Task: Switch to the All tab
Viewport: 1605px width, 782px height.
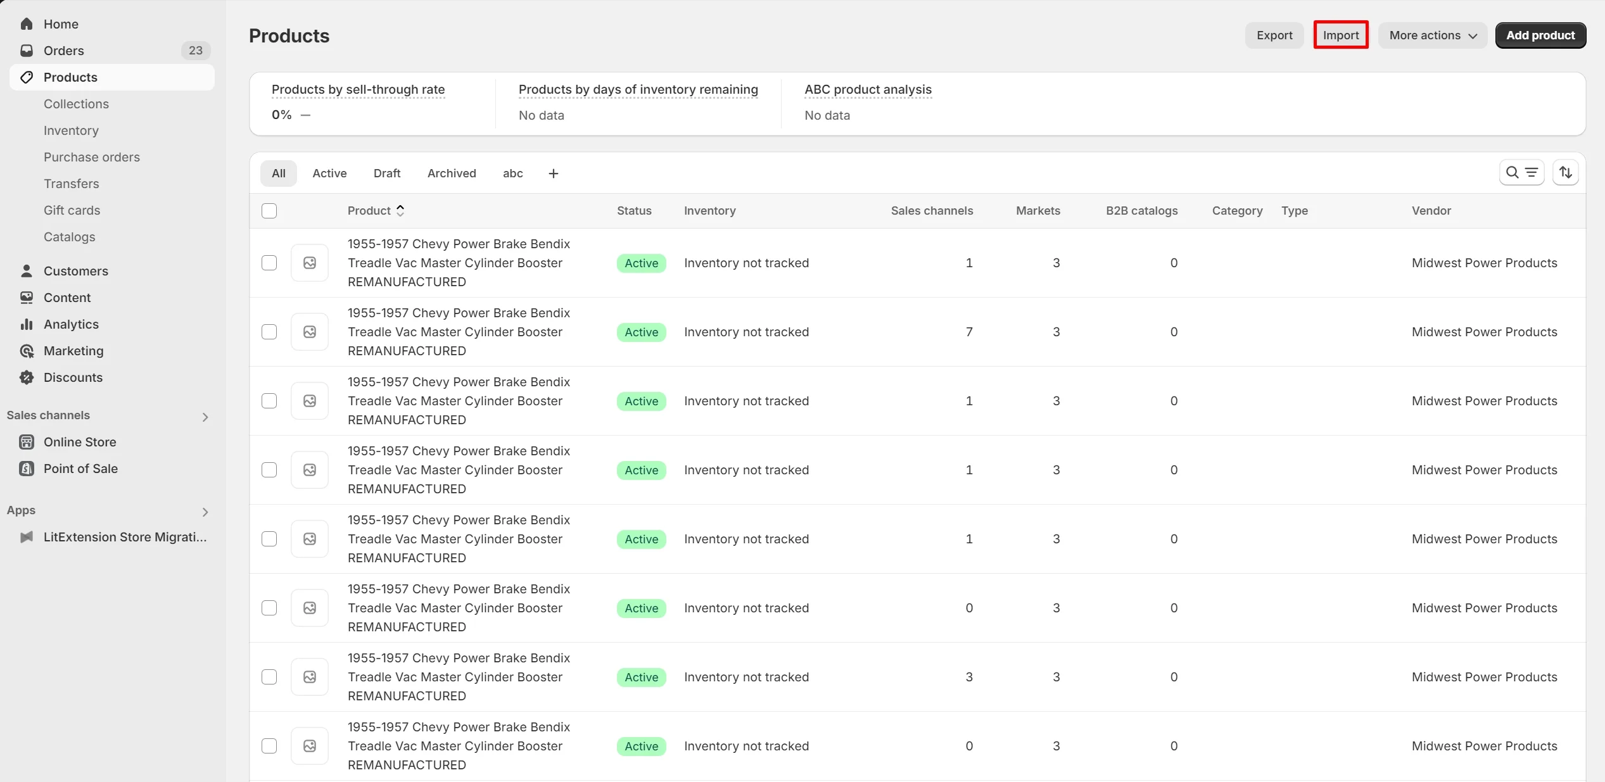Action: click(279, 173)
